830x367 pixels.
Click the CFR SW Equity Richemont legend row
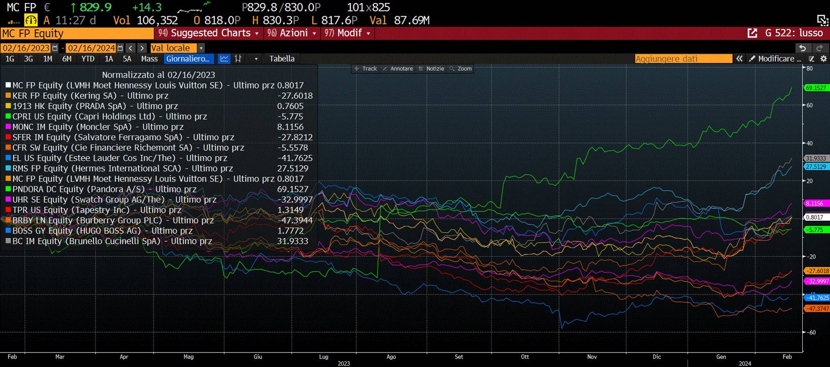pyautogui.click(x=159, y=147)
